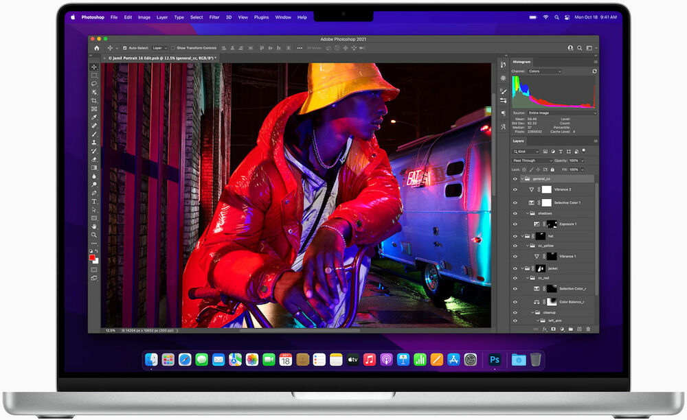Viewport: 687px width, 420px height.
Task: Delete layer using the trash icon
Action: (589, 329)
